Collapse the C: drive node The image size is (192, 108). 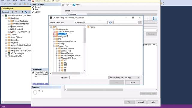51,27
